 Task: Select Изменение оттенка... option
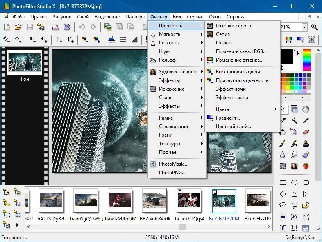coord(243,60)
